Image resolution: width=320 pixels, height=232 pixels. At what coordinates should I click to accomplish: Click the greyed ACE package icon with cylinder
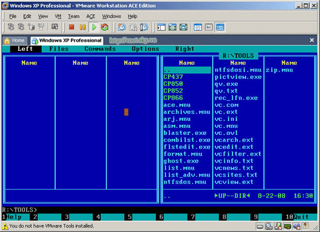coord(31,27)
